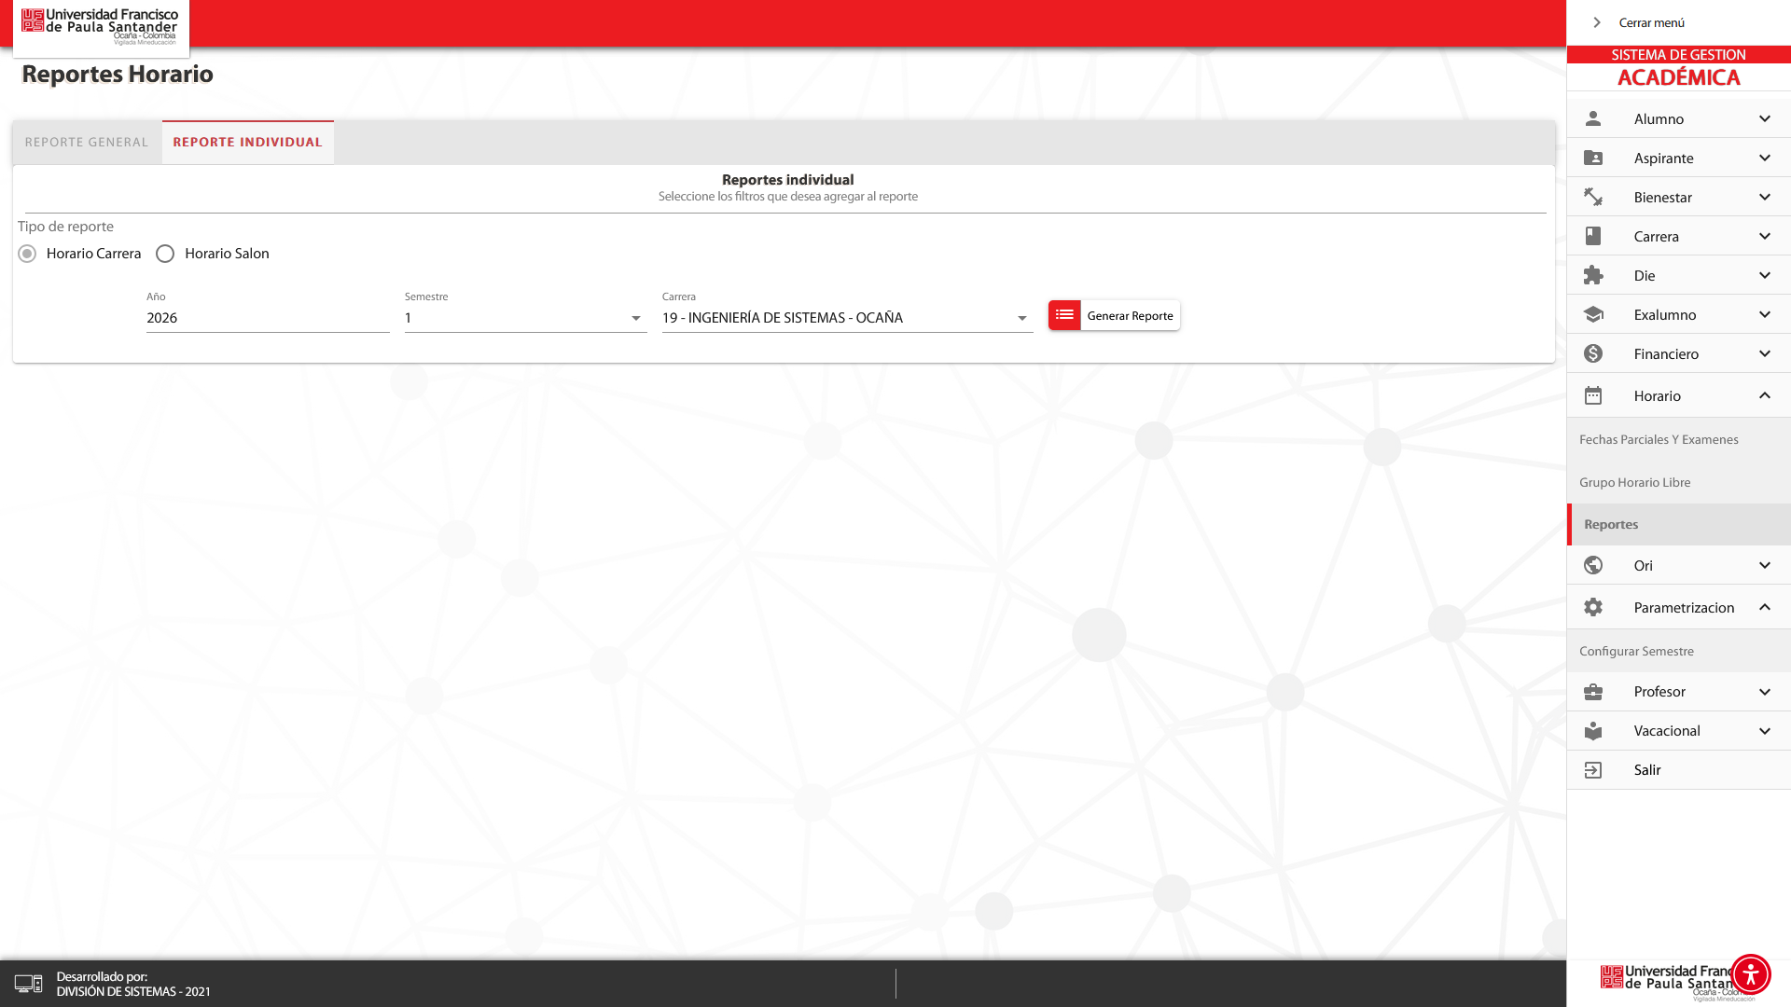Click the Año input field
Screen dimensions: 1791x1007
[267, 318]
